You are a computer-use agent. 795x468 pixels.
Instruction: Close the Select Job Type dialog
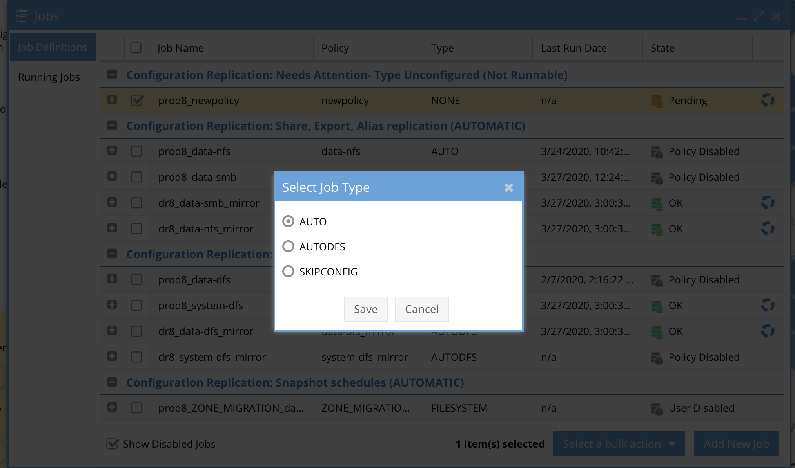point(509,188)
